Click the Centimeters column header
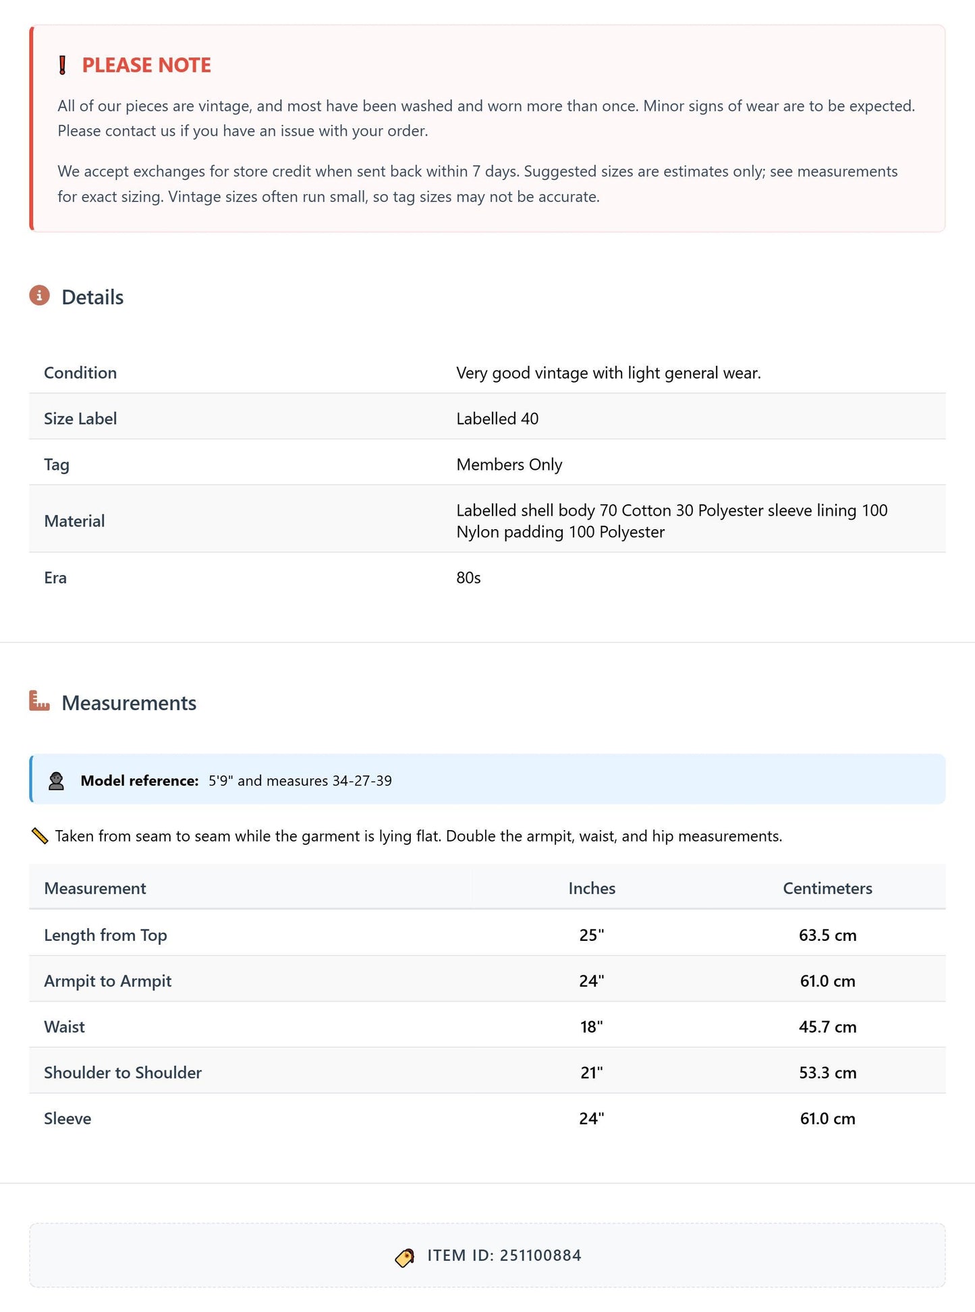 pos(827,888)
